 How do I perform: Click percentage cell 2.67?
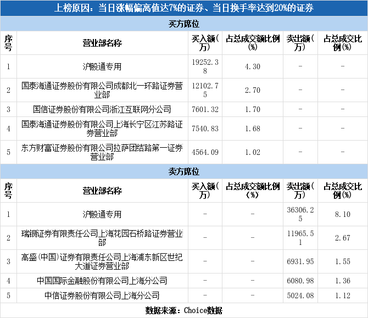tap(343, 238)
